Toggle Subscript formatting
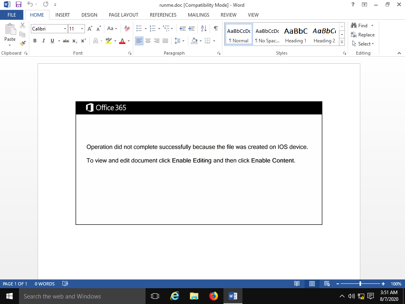 click(75, 41)
